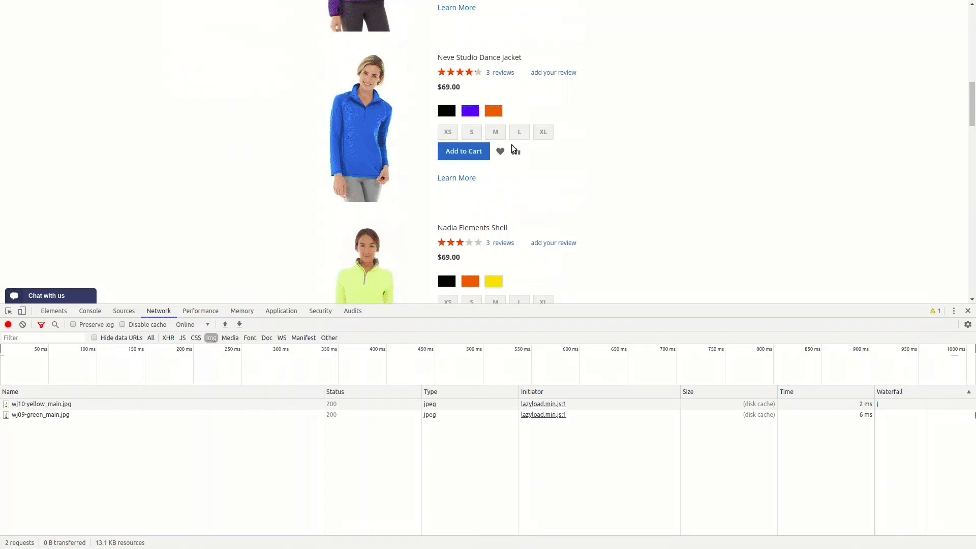Switch to the Console tab

(x=90, y=311)
